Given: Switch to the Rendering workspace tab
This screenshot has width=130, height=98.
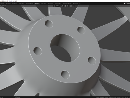Looking at the screenshot, I should tap(50, 4).
